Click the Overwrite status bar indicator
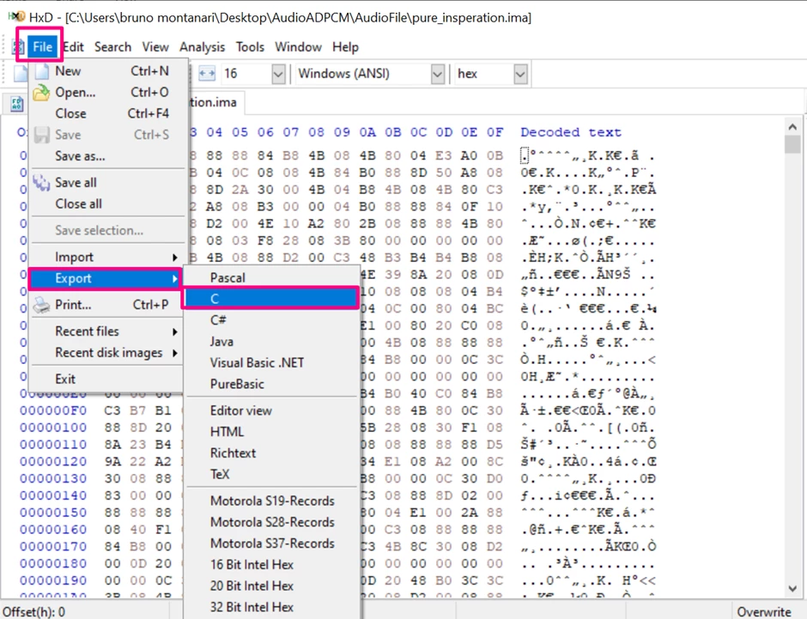The image size is (807, 619). click(x=764, y=612)
